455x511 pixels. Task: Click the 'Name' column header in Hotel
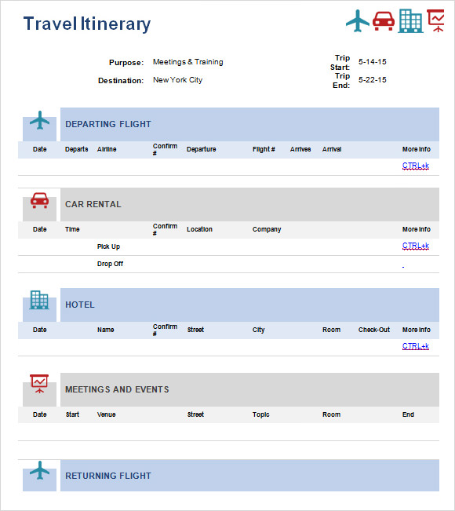click(106, 330)
